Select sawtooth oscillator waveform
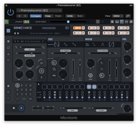This screenshot has height=126, width=138. [74, 45]
